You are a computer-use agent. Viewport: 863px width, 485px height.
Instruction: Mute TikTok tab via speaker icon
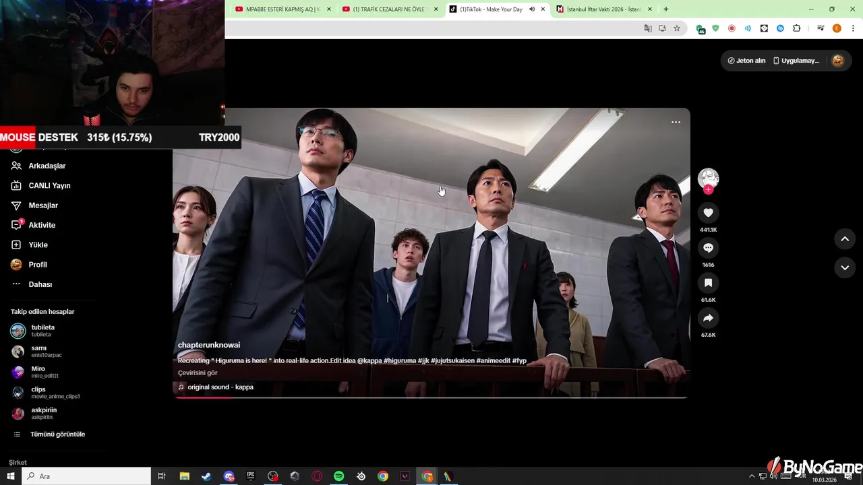pyautogui.click(x=532, y=9)
